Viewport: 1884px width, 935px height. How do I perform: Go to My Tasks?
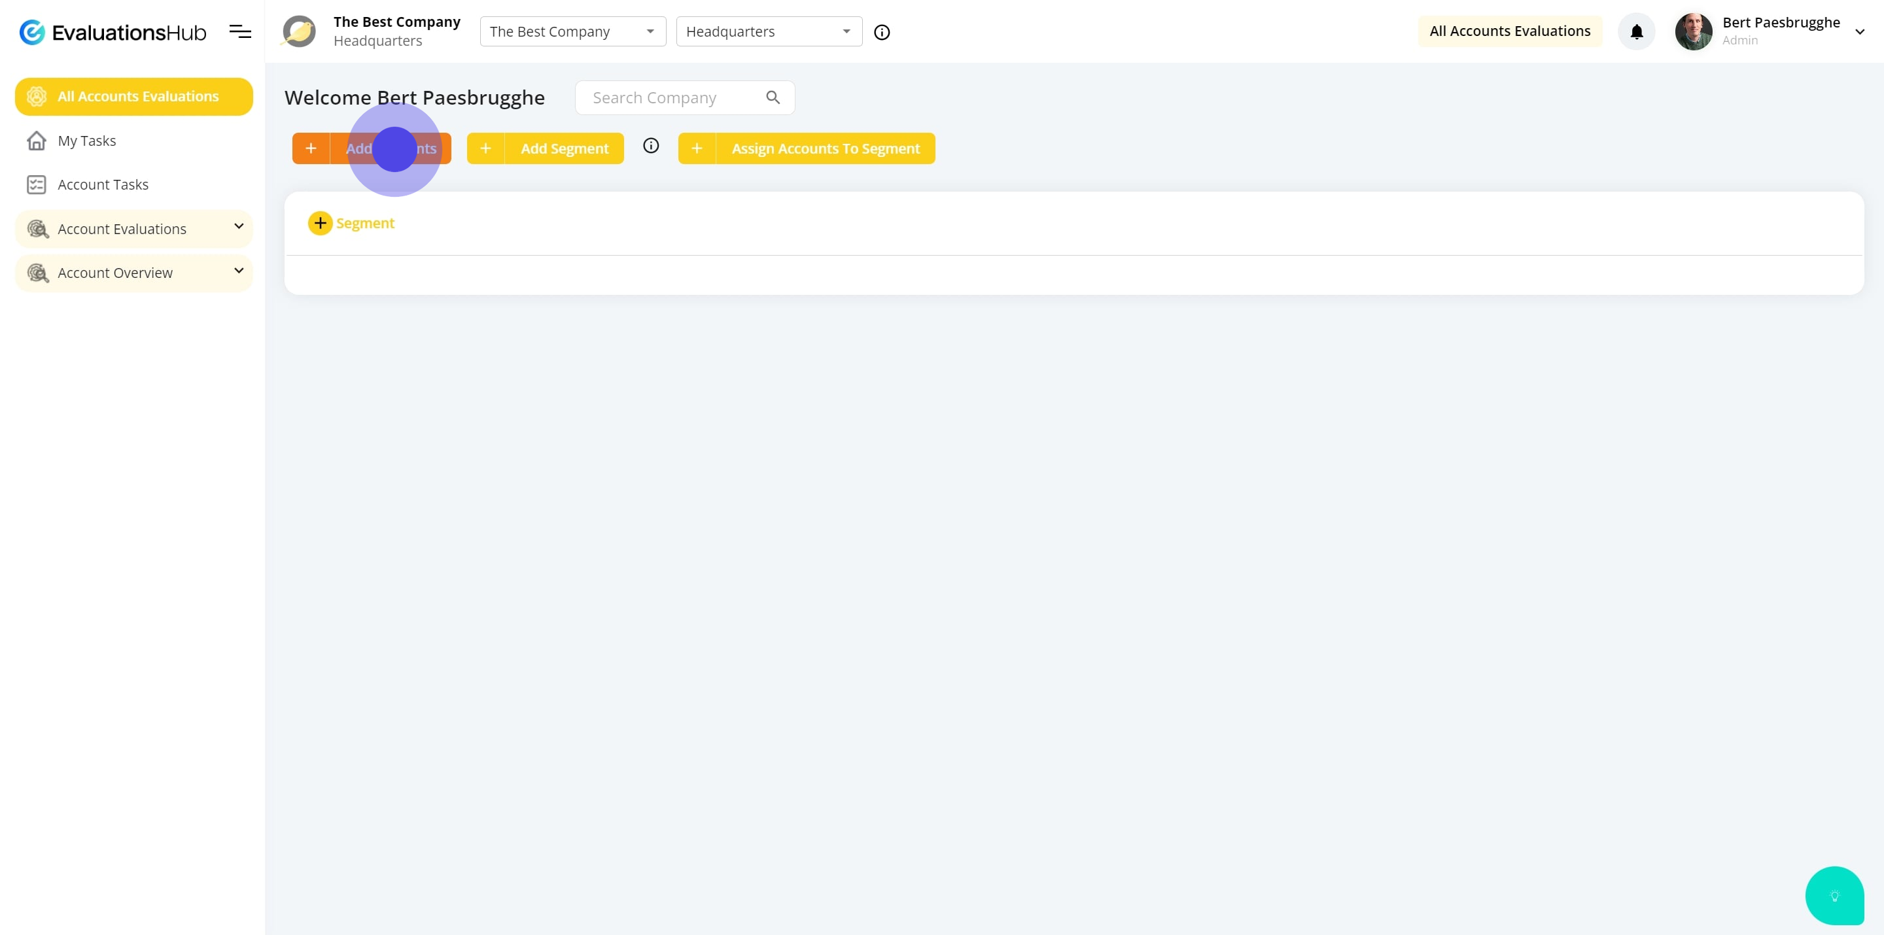tap(86, 141)
